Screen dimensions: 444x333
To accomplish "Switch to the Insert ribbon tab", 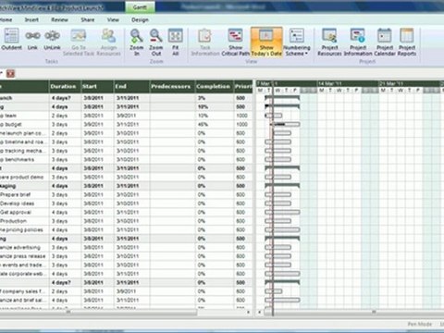I will coord(31,19).
